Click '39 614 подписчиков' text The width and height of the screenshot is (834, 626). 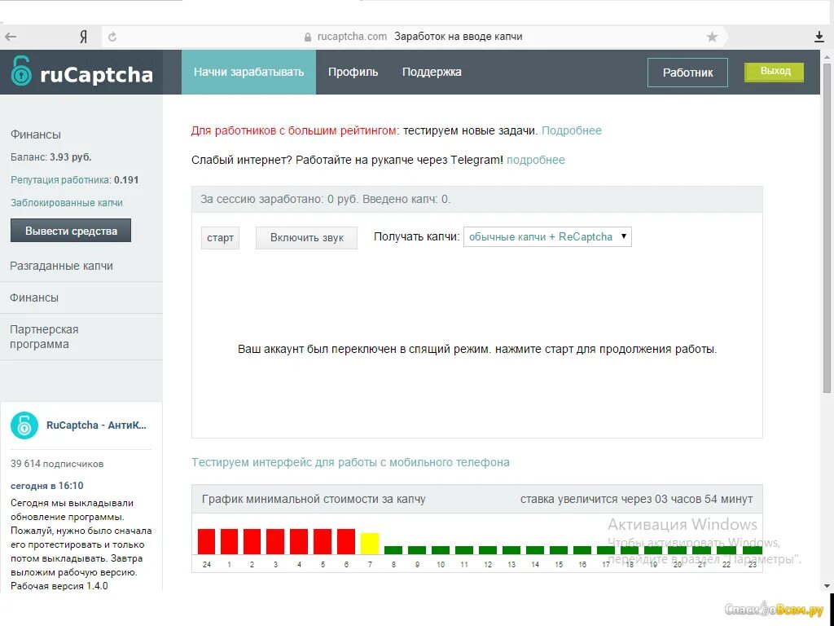tap(57, 464)
